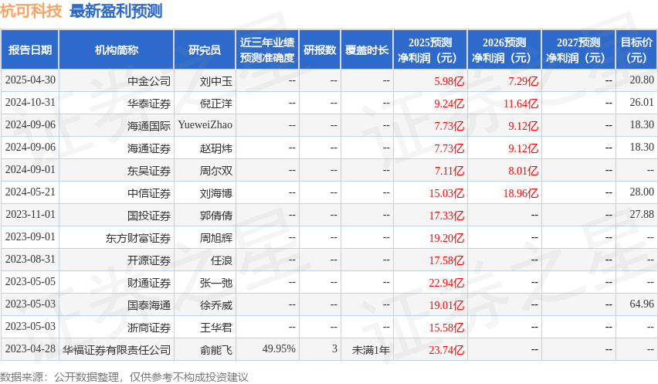Select the 目标价 column header

click(x=637, y=50)
